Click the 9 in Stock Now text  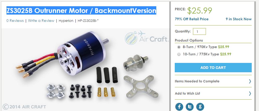[x=239, y=19]
